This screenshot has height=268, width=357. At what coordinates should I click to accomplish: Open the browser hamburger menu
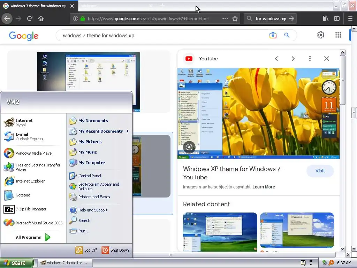click(350, 18)
